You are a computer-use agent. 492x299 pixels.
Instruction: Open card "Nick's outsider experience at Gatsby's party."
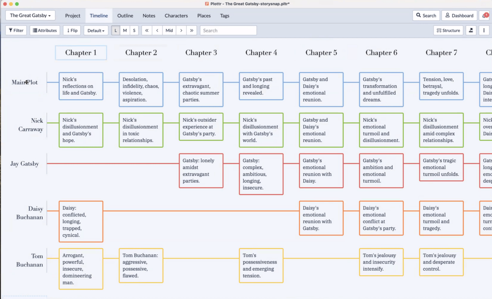point(201,127)
